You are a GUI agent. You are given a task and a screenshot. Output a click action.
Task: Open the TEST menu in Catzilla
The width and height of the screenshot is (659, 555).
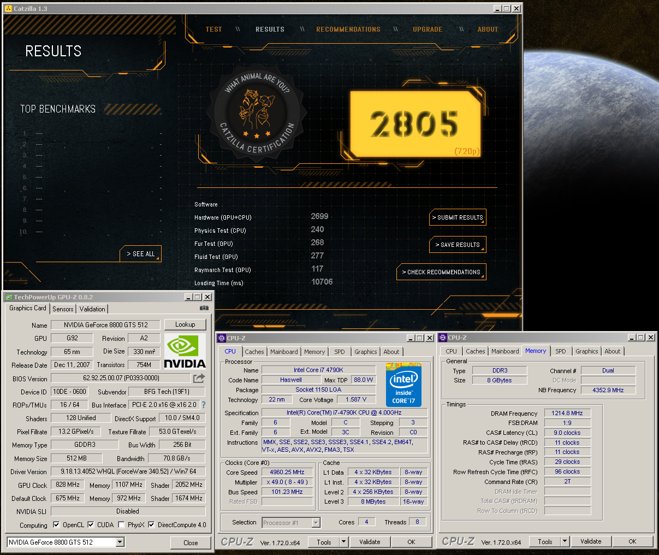coord(213,29)
